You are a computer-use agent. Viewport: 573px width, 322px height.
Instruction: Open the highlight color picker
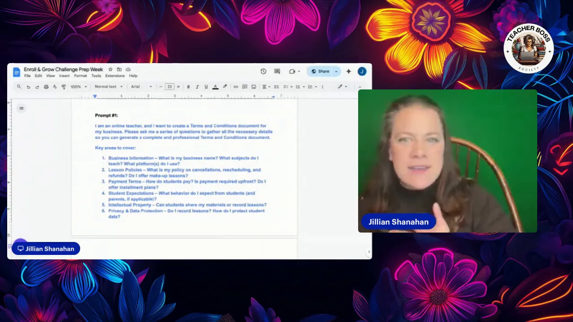coord(225,87)
